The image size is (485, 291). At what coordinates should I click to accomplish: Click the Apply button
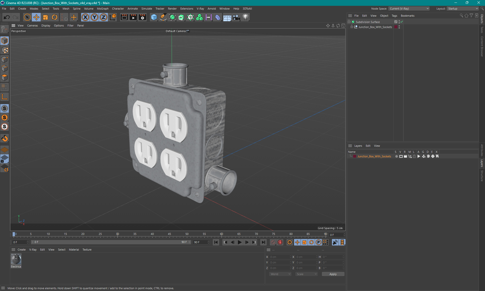[x=333, y=274]
